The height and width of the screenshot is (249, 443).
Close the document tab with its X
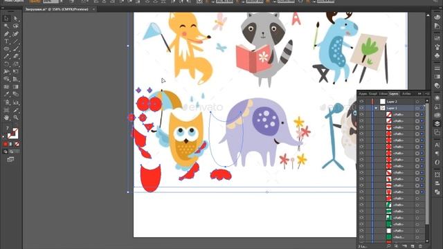pyautogui.click(x=93, y=9)
